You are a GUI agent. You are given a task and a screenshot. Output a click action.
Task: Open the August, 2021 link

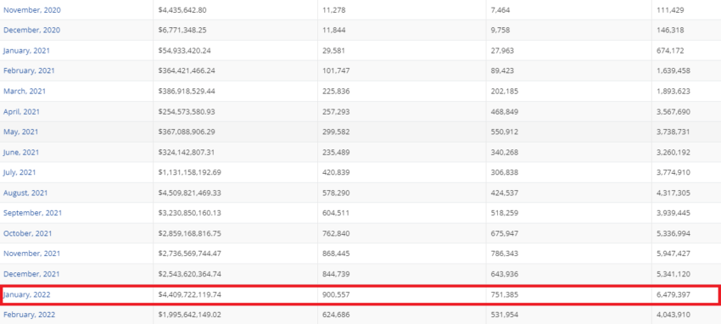[x=25, y=193]
